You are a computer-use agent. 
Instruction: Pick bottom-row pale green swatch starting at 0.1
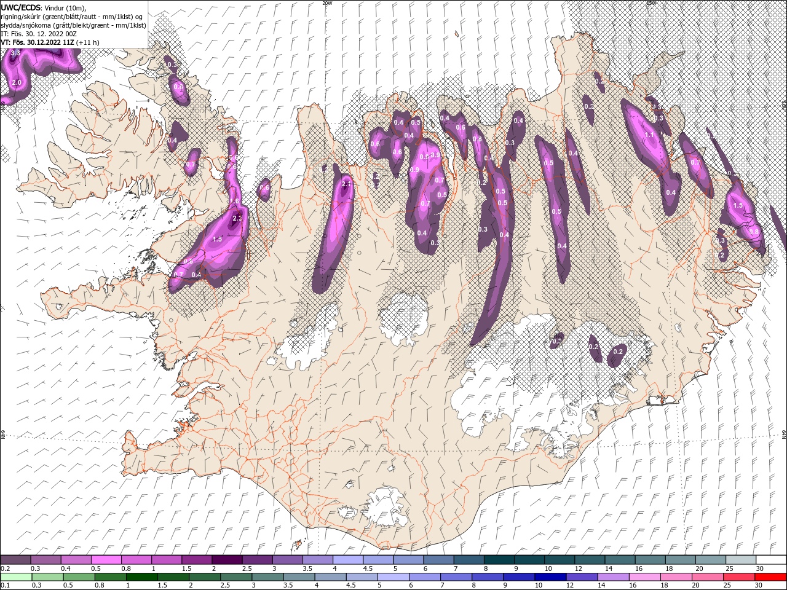tap(15, 576)
